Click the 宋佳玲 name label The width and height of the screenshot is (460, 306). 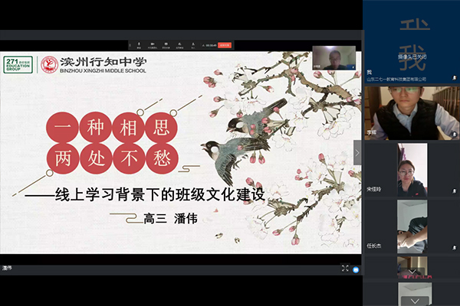coord(374,189)
